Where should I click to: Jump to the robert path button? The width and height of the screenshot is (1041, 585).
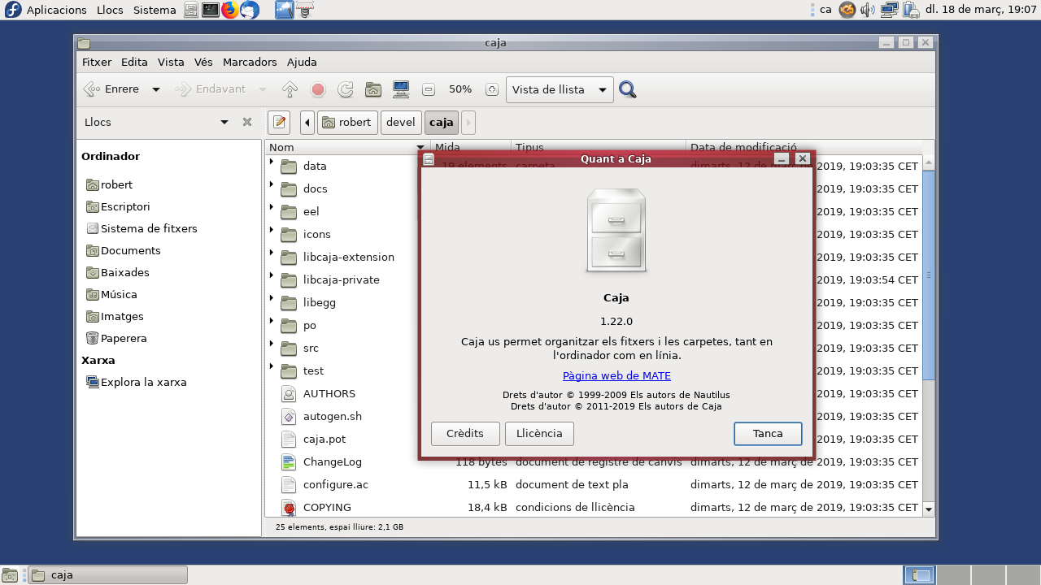[x=347, y=123]
